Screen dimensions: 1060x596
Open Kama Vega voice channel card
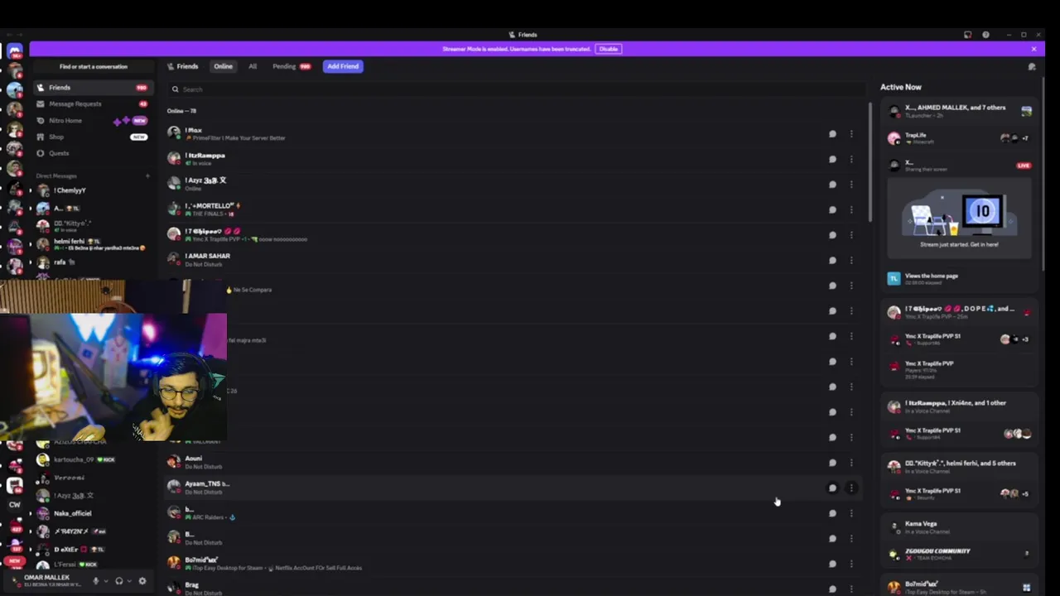coord(960,526)
